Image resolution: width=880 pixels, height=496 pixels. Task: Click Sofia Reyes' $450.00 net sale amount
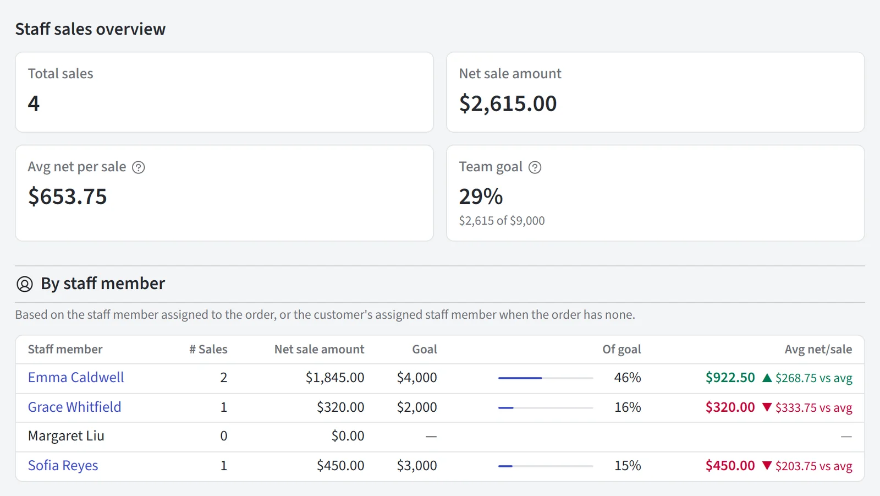point(340,466)
